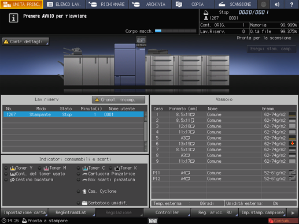Click tray 6 low-paper arrow indicator
This screenshot has height=224, width=299.
click(x=293, y=143)
